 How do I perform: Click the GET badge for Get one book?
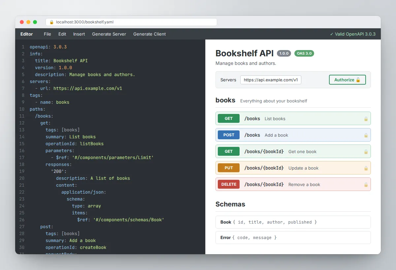pyautogui.click(x=229, y=151)
